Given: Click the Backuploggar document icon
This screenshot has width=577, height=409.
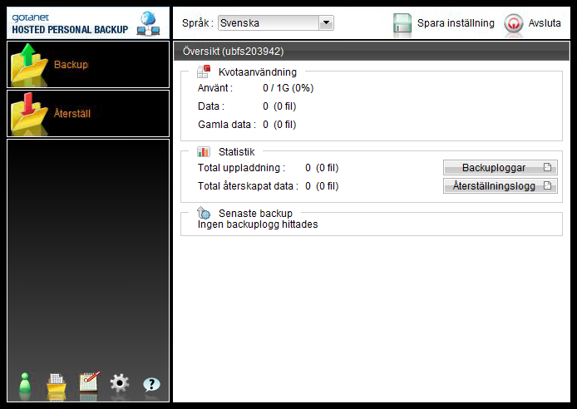Looking at the screenshot, I should click(x=547, y=167).
